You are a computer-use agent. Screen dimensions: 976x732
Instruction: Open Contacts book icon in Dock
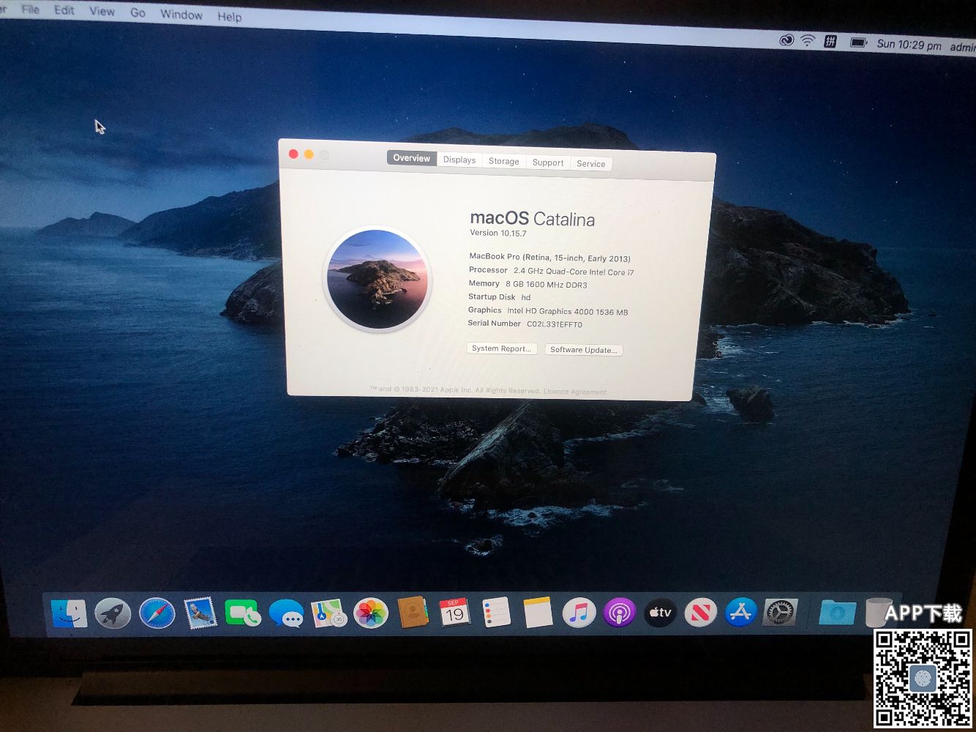click(413, 613)
